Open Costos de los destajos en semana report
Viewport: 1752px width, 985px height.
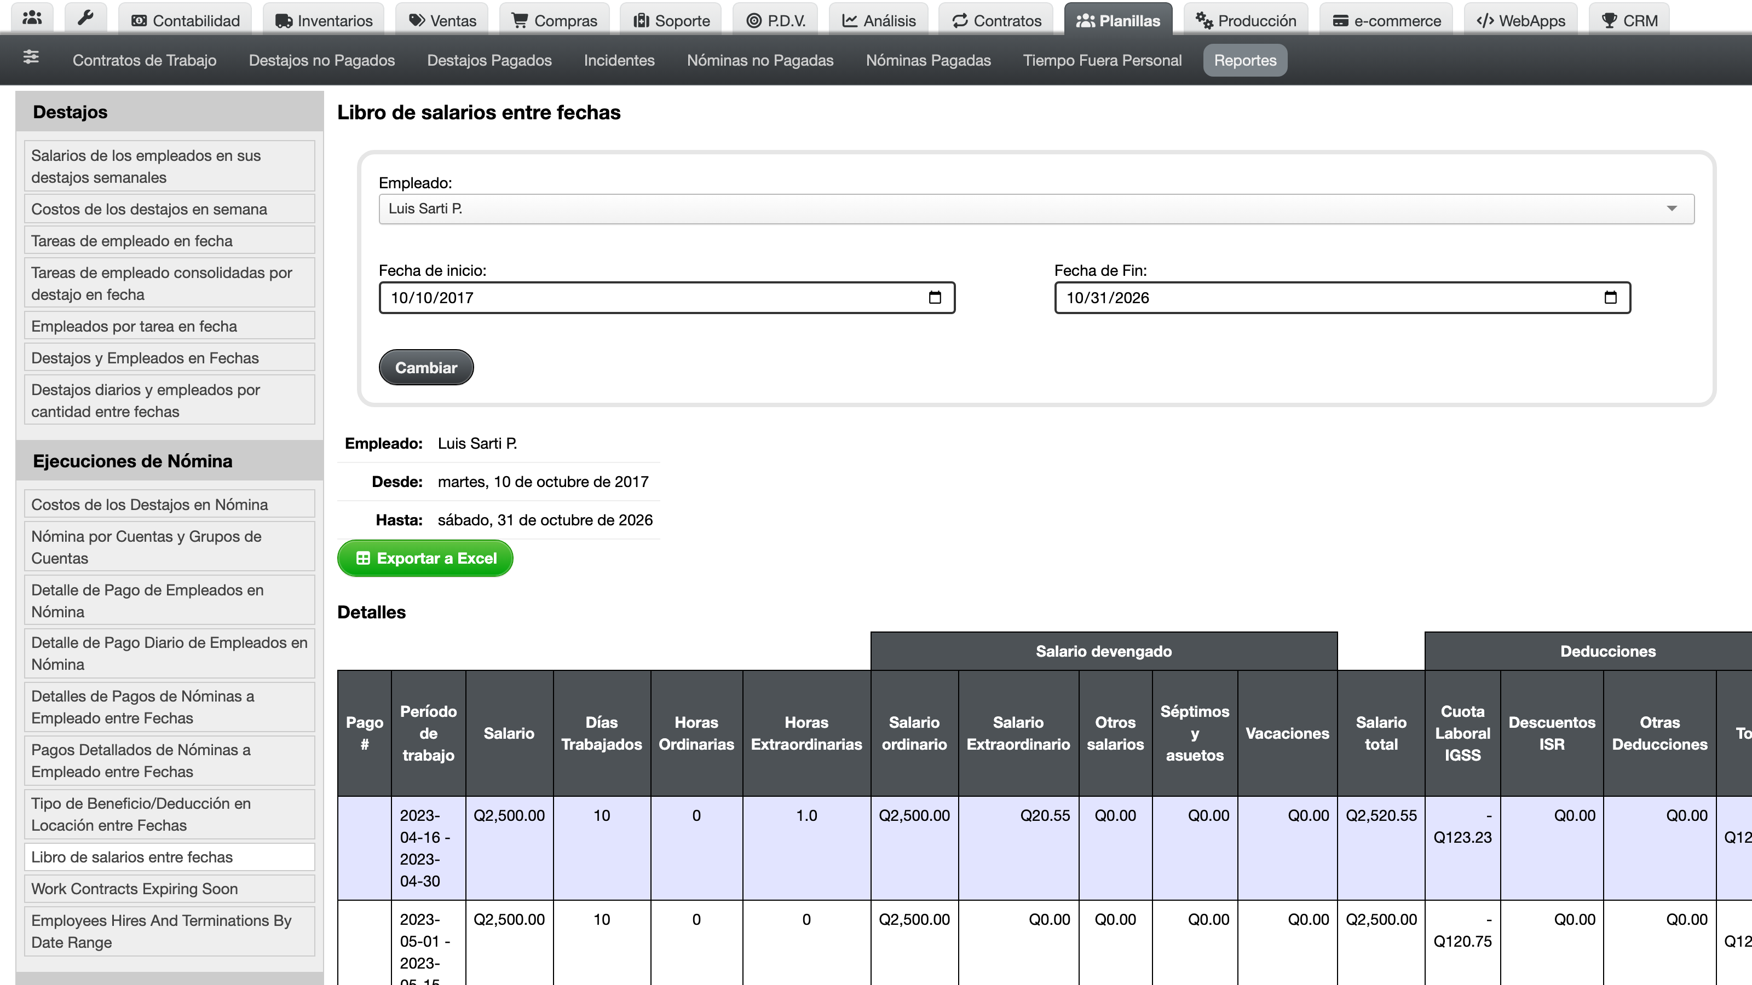pyautogui.click(x=169, y=210)
